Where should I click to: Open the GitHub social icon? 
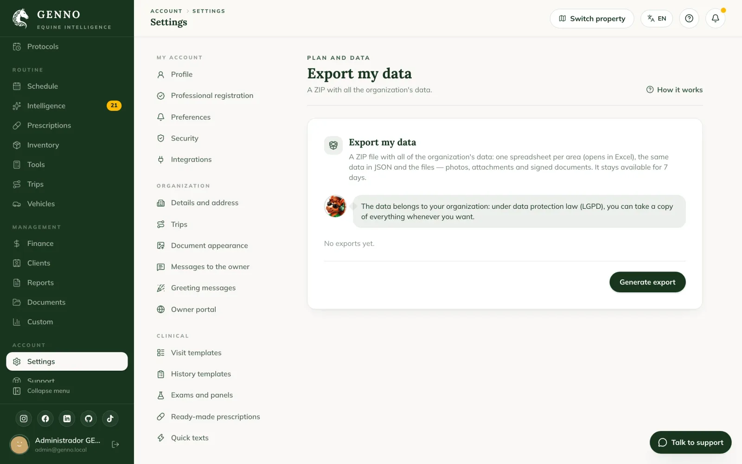pyautogui.click(x=89, y=419)
